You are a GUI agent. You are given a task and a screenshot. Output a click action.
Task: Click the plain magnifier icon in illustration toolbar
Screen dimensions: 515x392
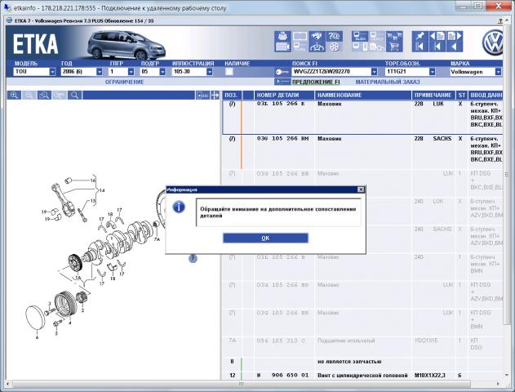[x=75, y=96]
